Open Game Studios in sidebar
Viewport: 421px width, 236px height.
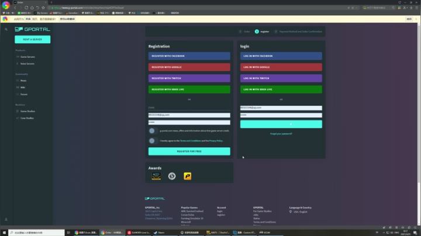27,112
